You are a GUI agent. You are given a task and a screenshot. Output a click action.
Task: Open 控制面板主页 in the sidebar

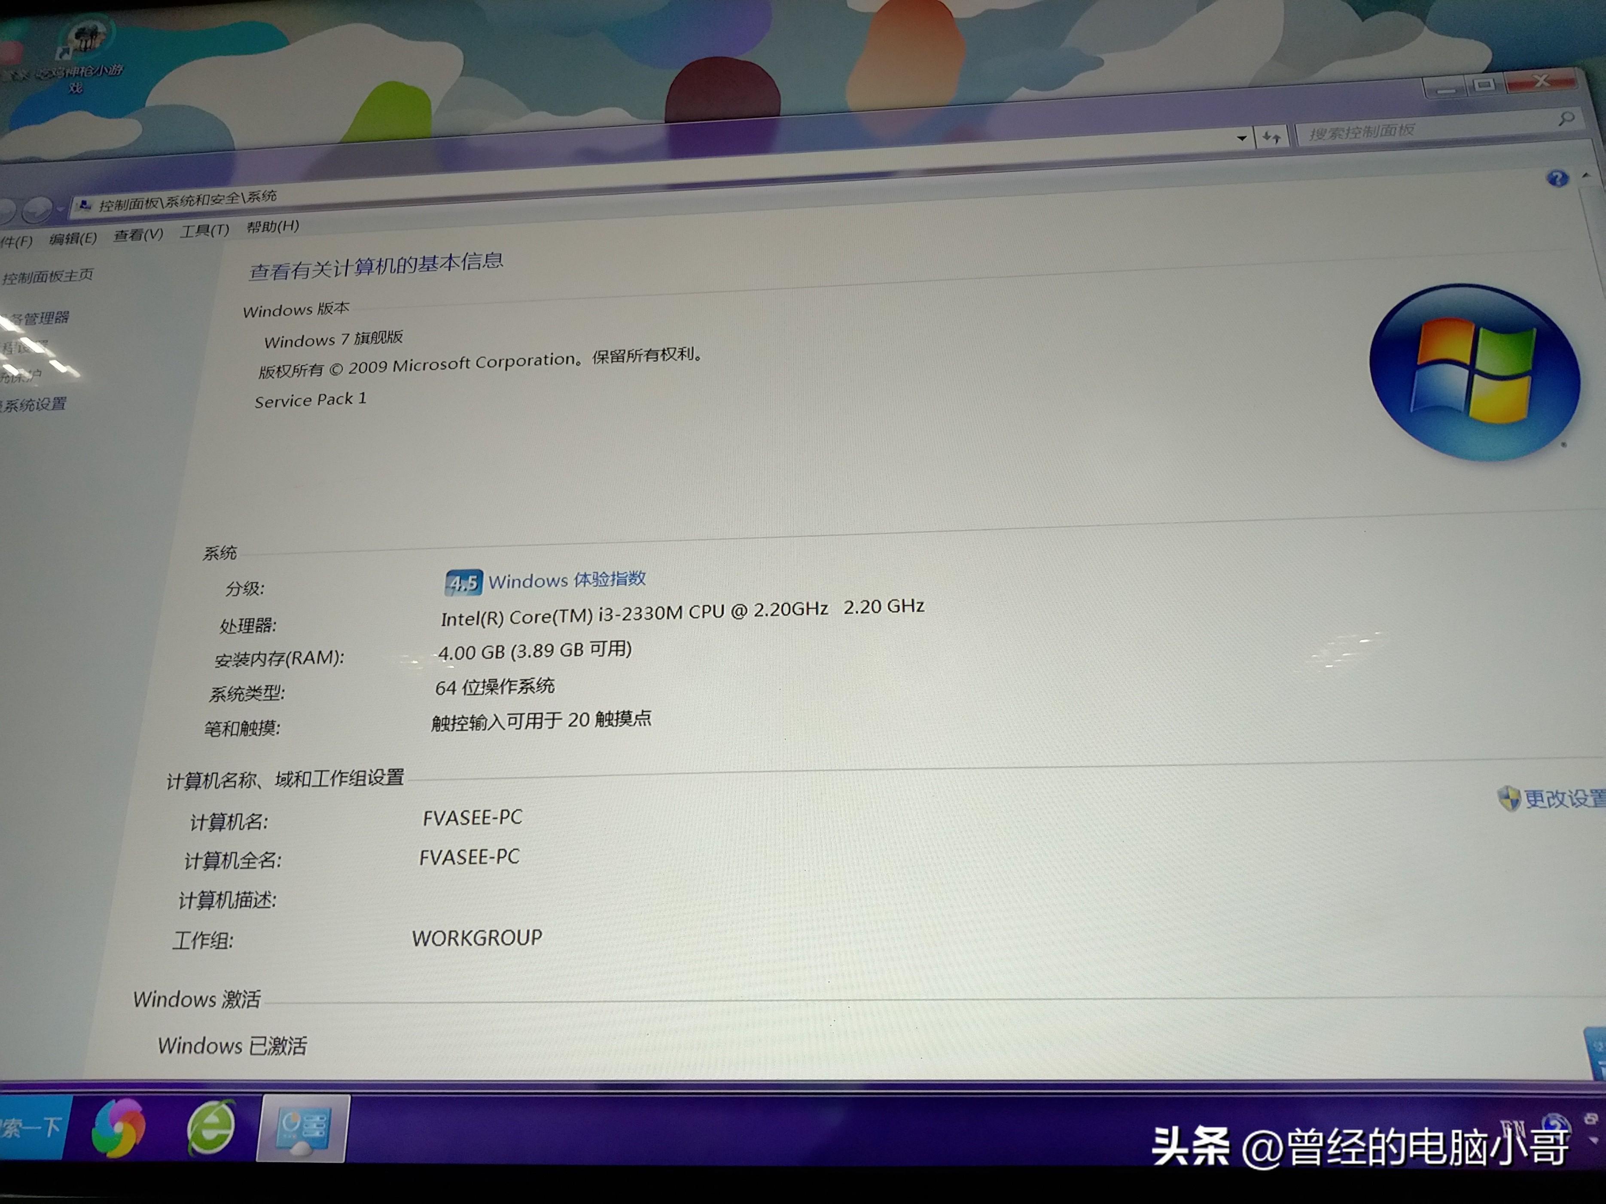[x=47, y=276]
